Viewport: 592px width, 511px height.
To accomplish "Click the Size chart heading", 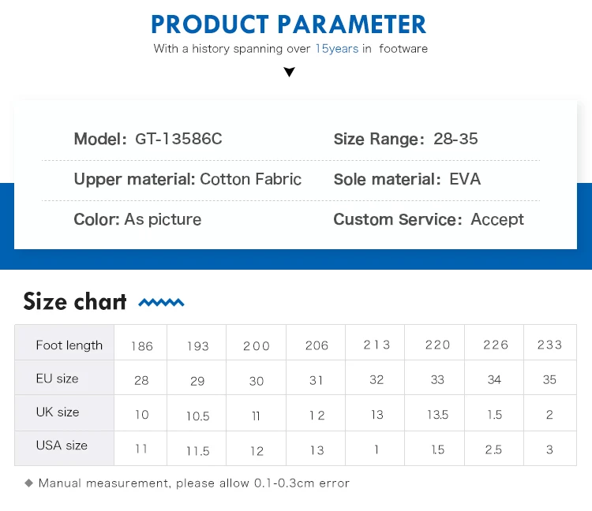I will (75, 301).
